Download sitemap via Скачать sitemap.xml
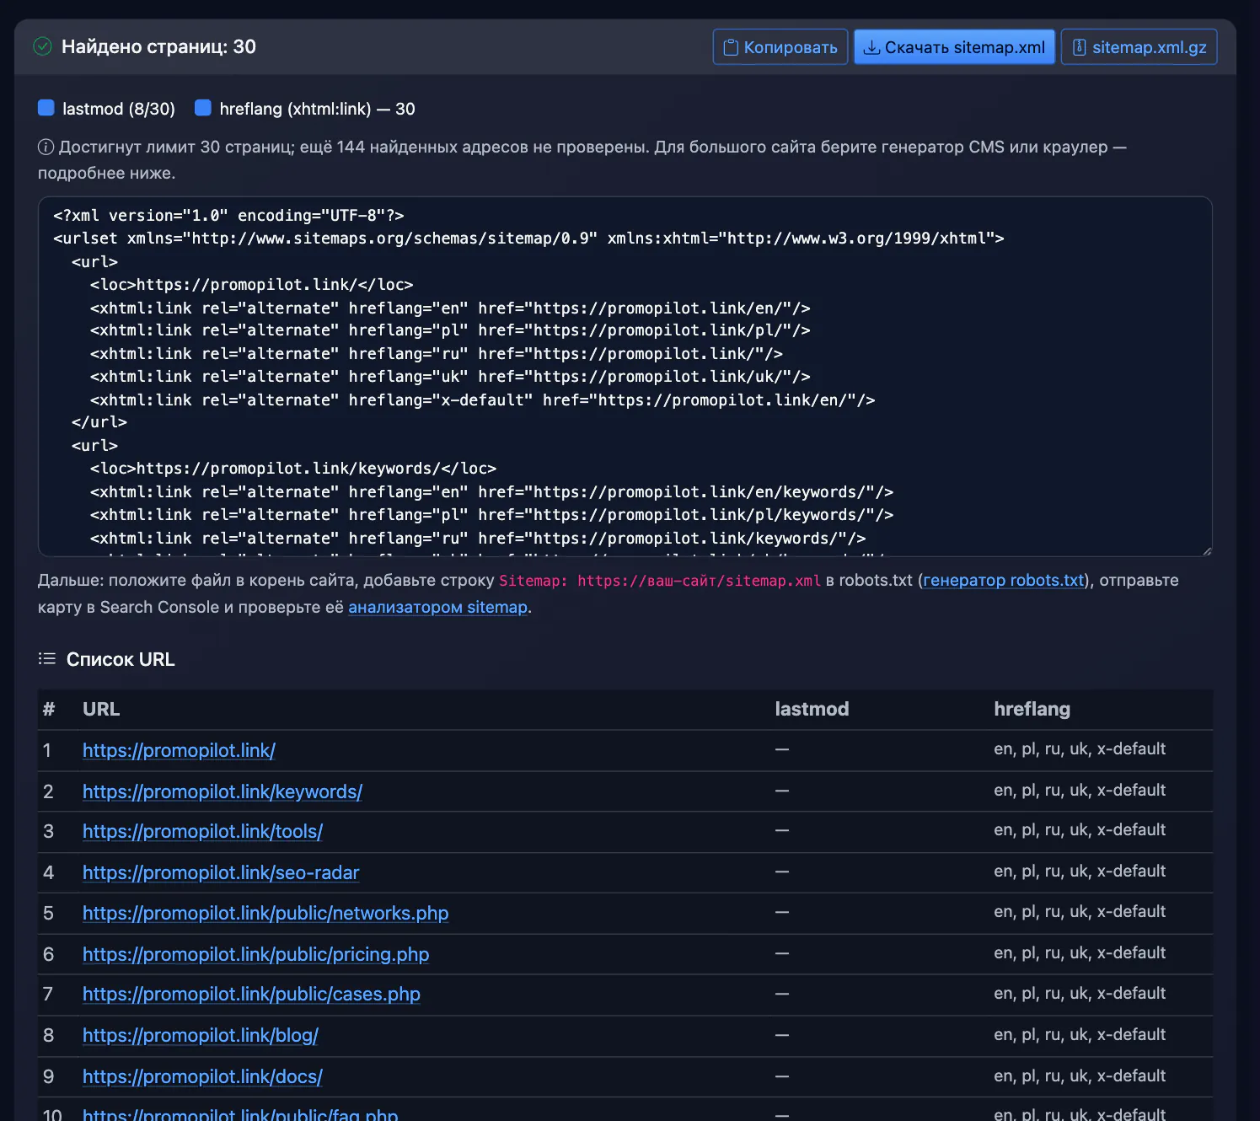This screenshot has height=1121, width=1260. point(954,47)
